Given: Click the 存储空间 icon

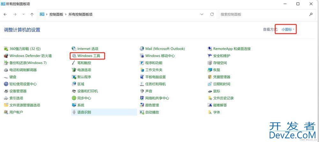Looking at the screenshot, I should [210, 63].
